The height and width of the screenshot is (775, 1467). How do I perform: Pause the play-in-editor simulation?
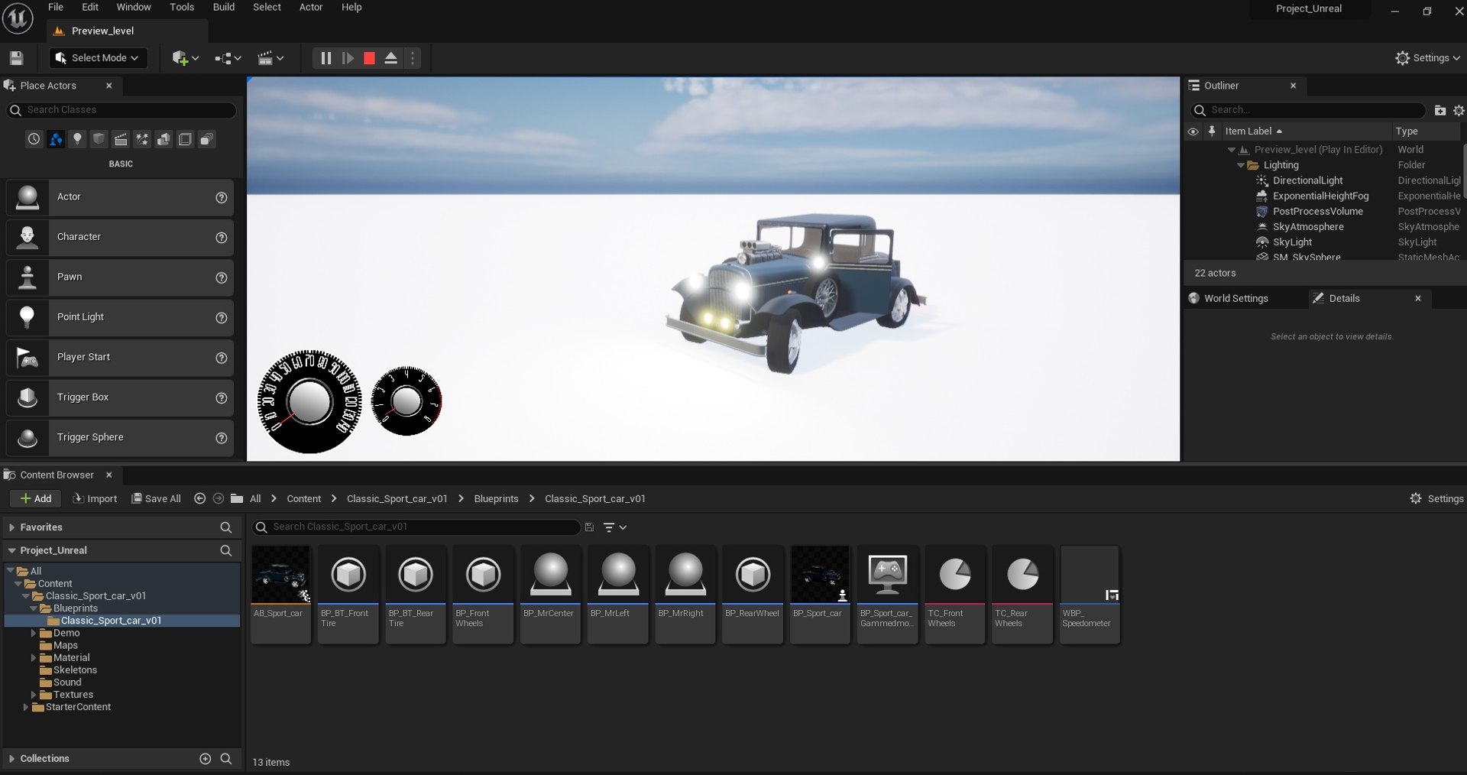click(325, 58)
